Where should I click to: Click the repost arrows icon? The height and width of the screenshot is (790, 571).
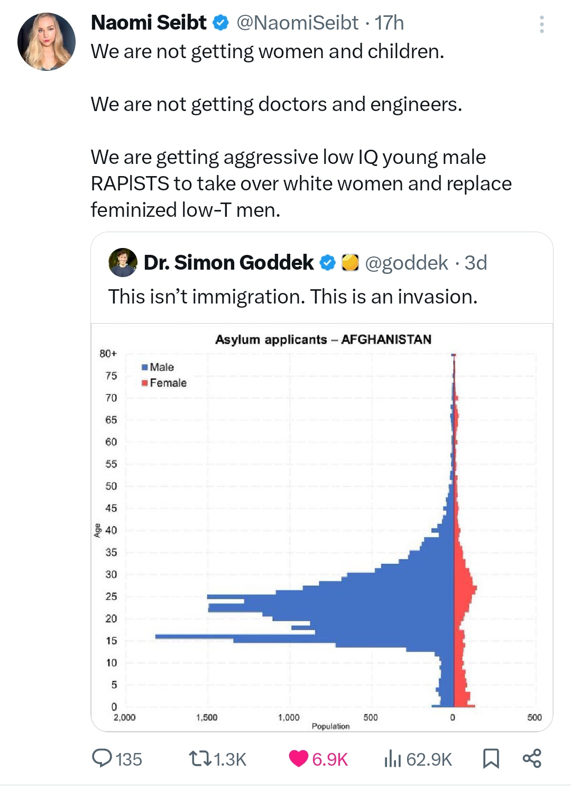[200, 759]
